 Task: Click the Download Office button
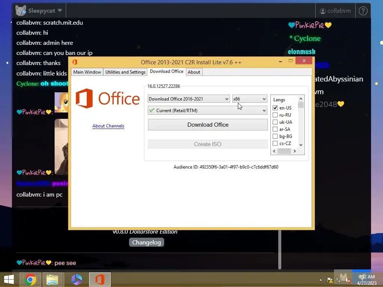[208, 125]
